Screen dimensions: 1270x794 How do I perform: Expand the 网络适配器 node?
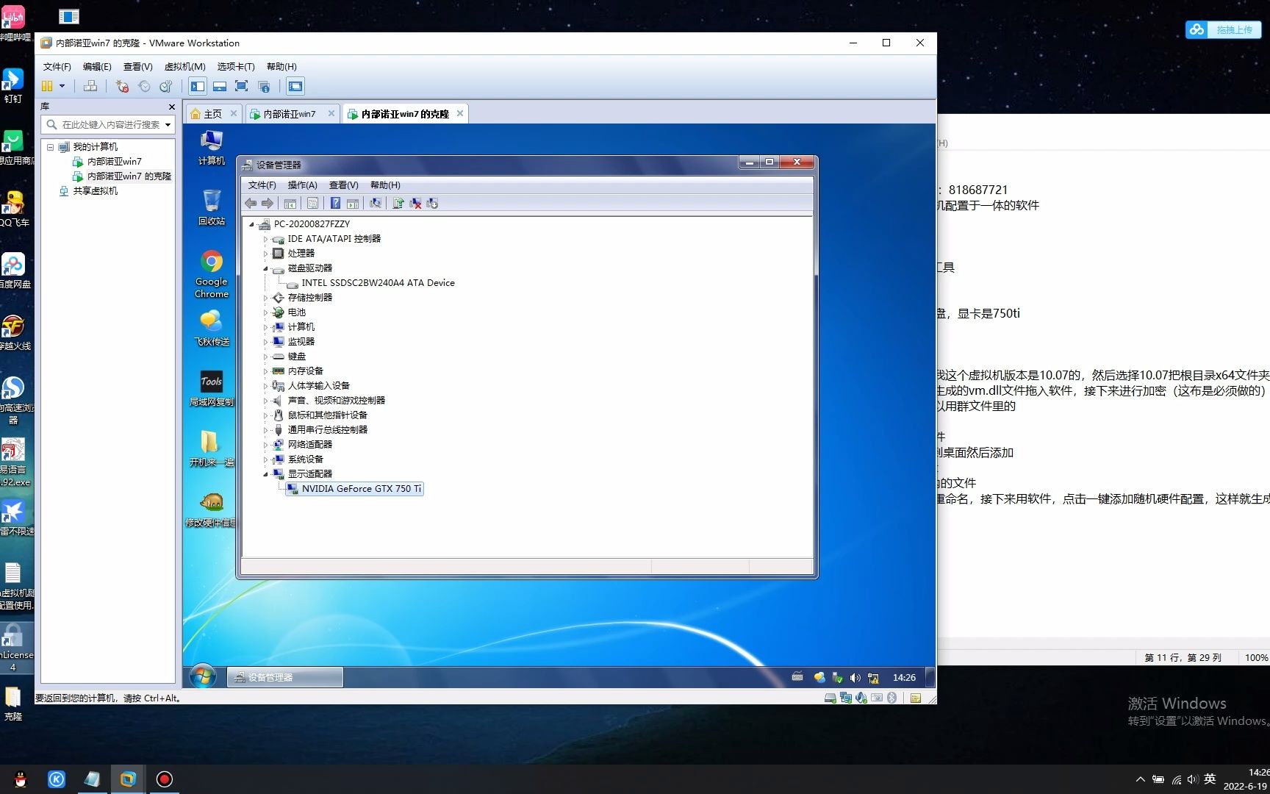(266, 445)
